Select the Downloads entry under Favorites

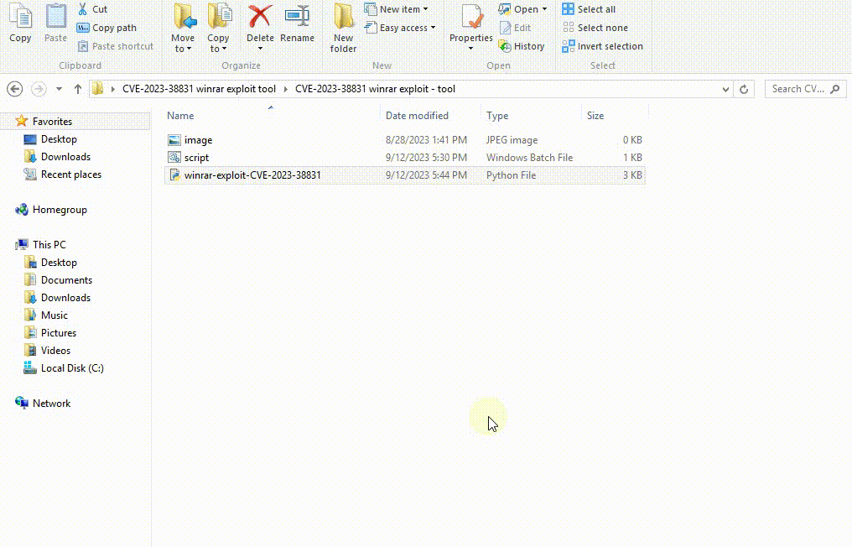click(65, 157)
